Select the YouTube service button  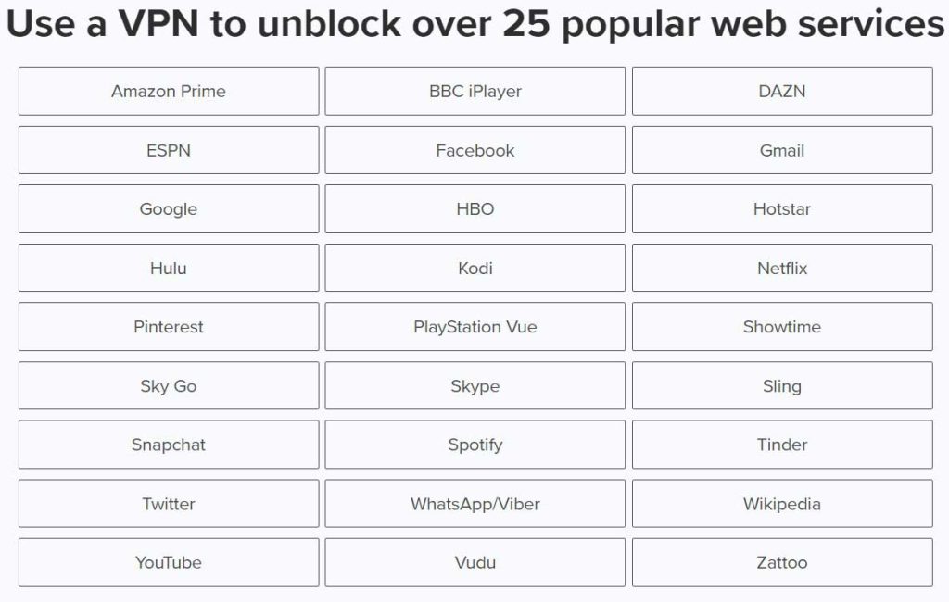coord(169,562)
